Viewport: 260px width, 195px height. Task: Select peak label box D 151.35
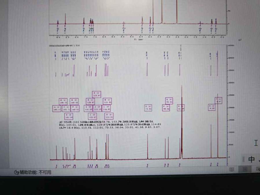click(69, 116)
